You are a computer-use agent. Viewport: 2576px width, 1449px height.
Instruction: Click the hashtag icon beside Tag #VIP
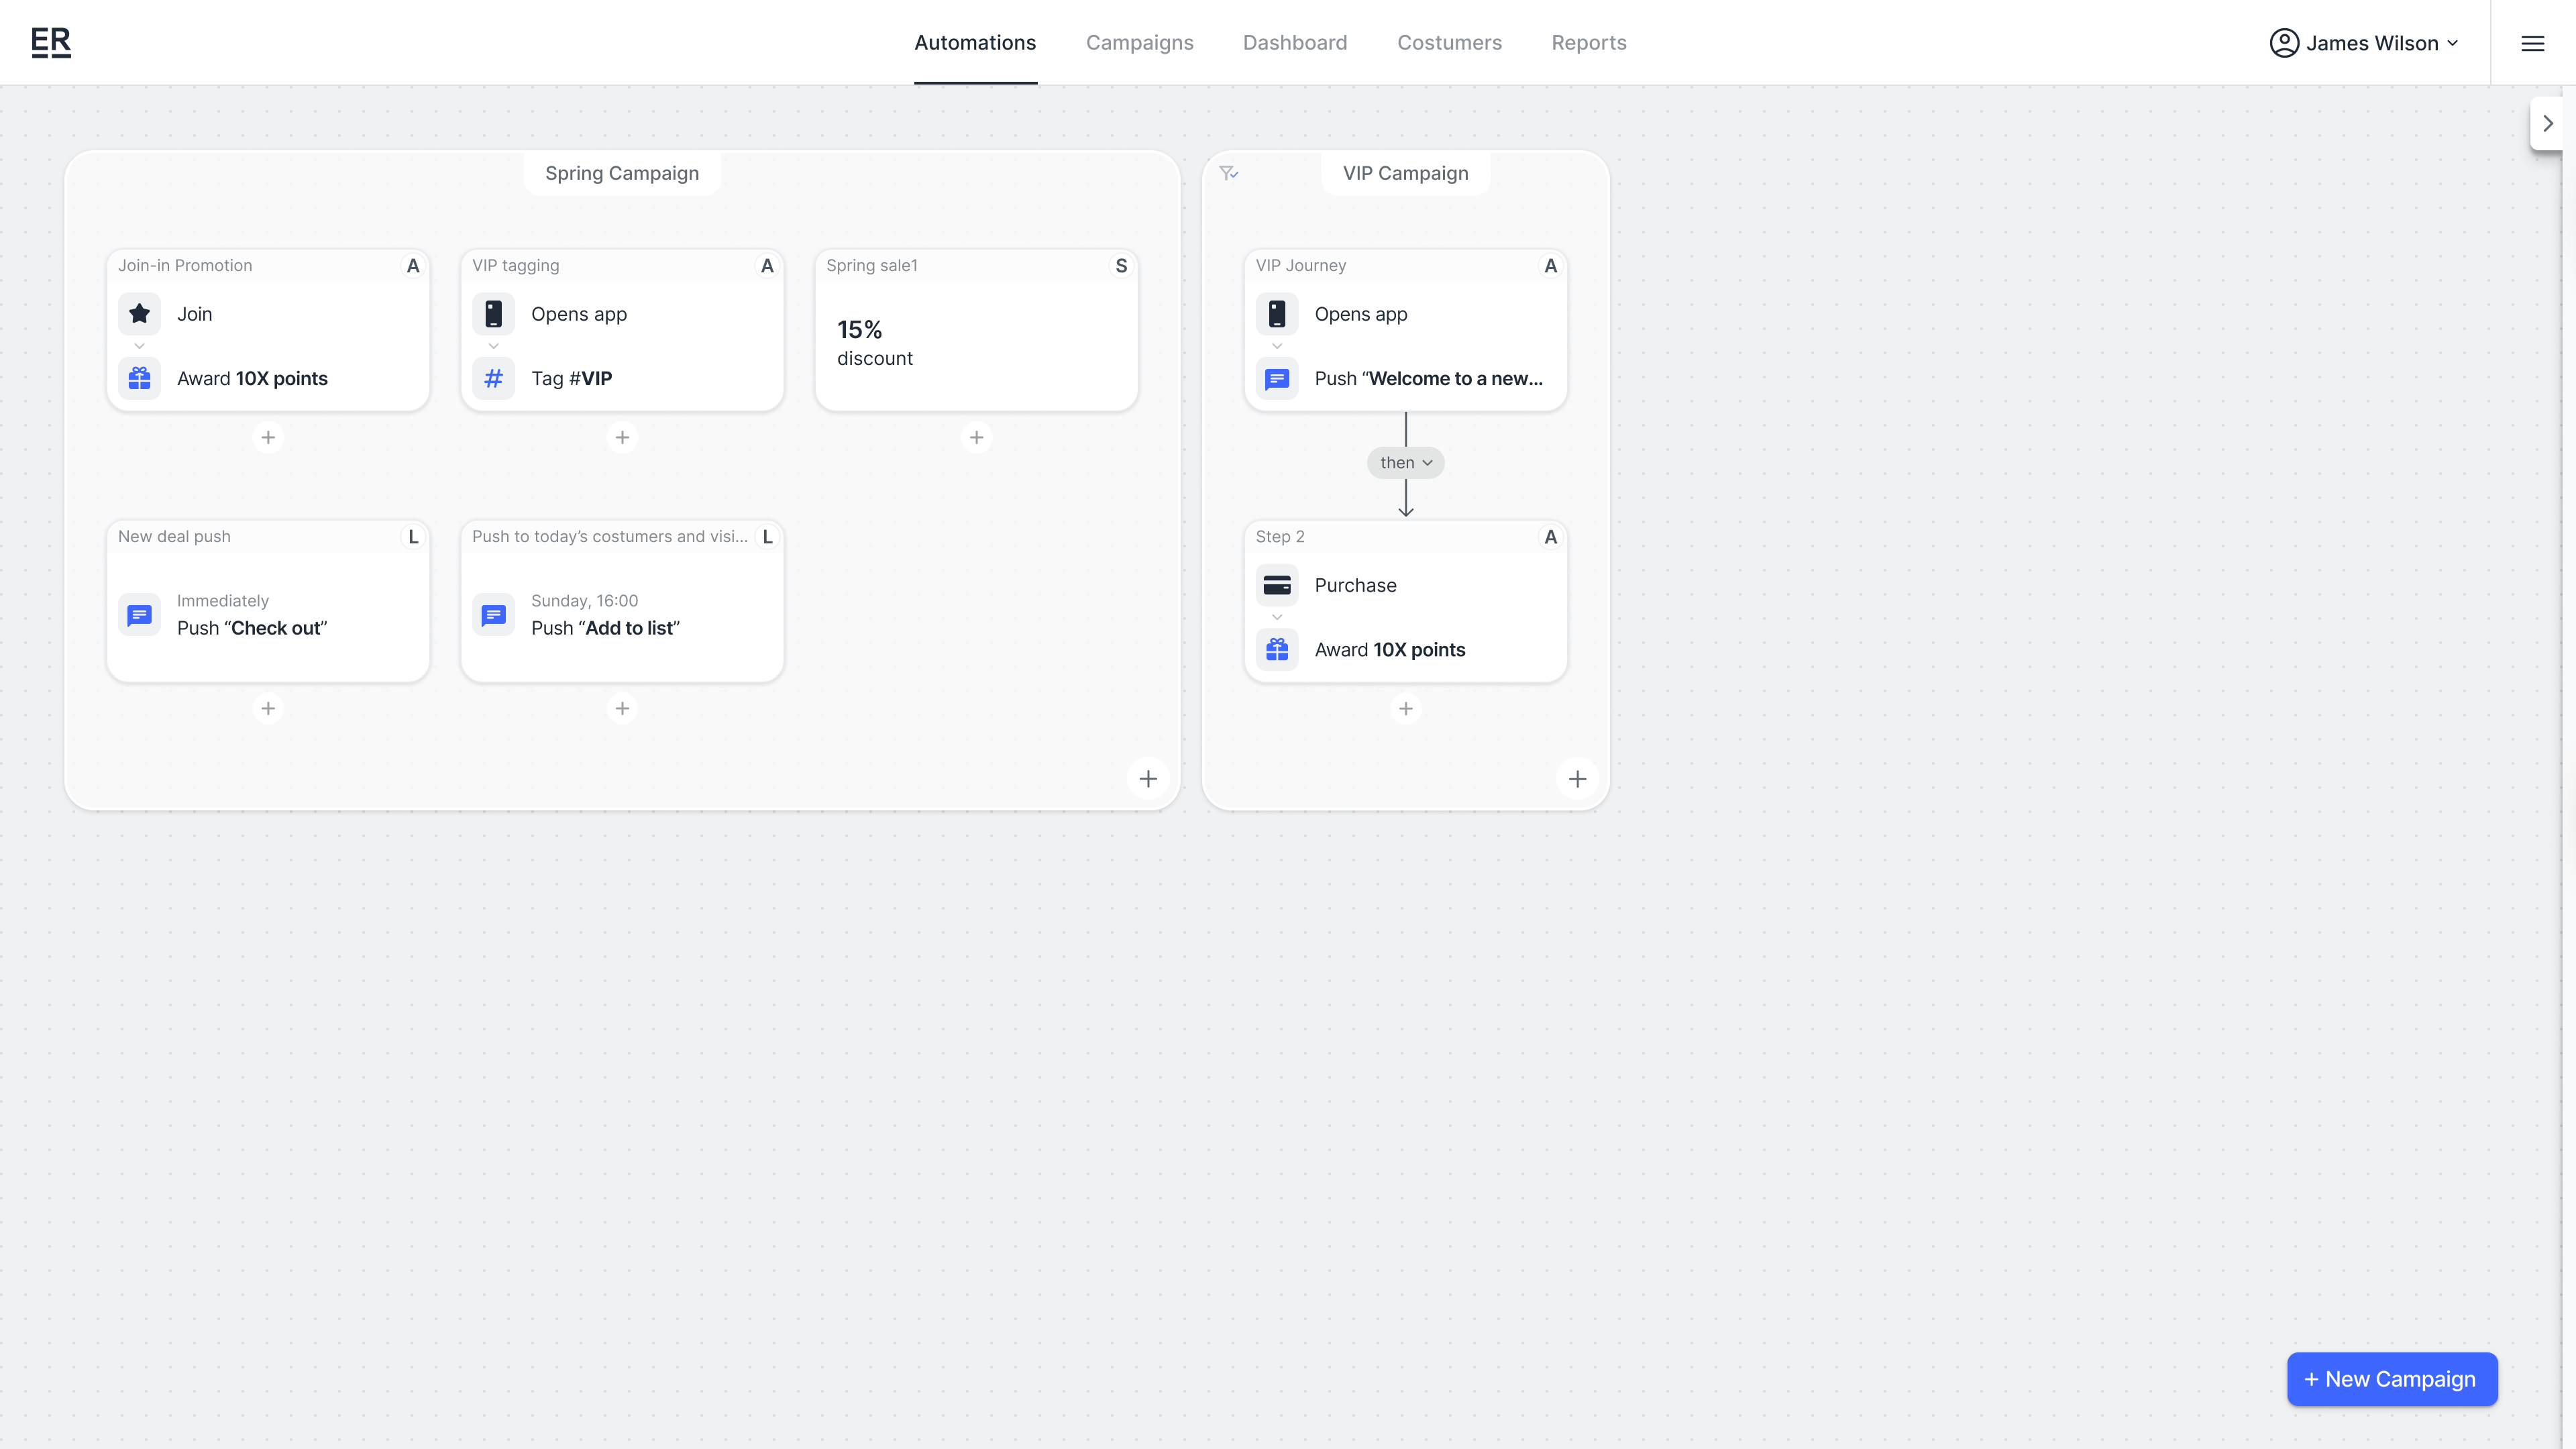click(x=494, y=379)
